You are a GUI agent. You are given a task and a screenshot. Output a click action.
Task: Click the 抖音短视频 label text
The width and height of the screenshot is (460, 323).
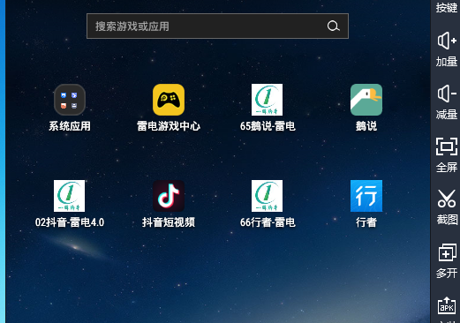coord(169,222)
